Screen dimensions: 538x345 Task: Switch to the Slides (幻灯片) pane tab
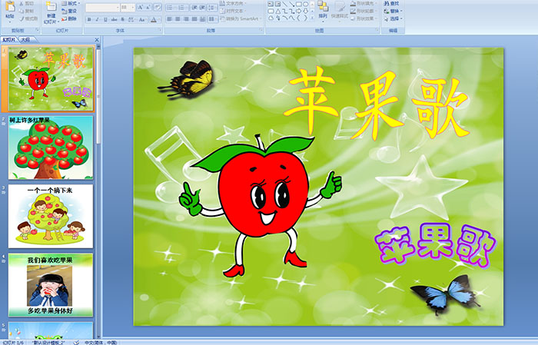tap(9, 39)
